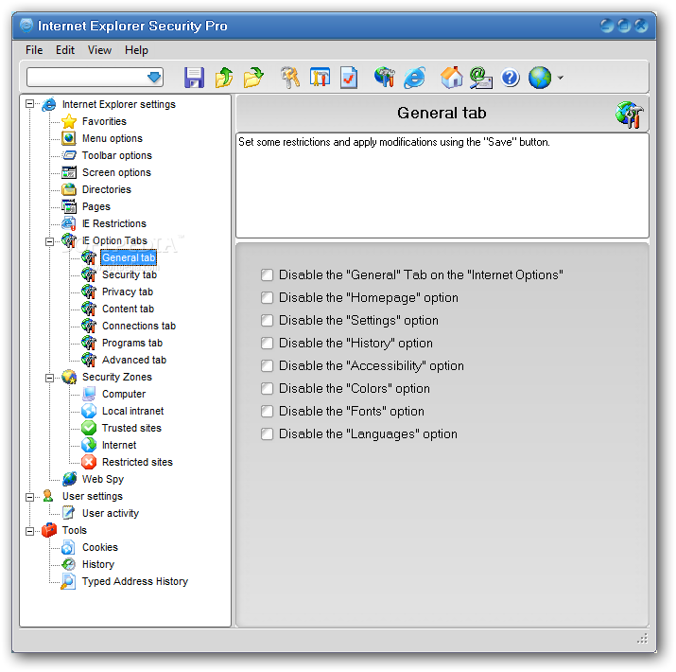Select the Computer security zone

[x=124, y=394]
